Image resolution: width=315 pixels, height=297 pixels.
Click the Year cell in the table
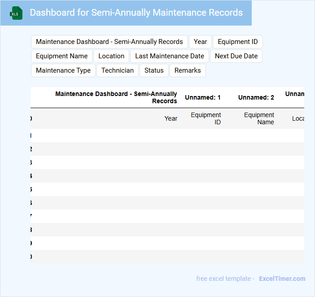pos(171,118)
